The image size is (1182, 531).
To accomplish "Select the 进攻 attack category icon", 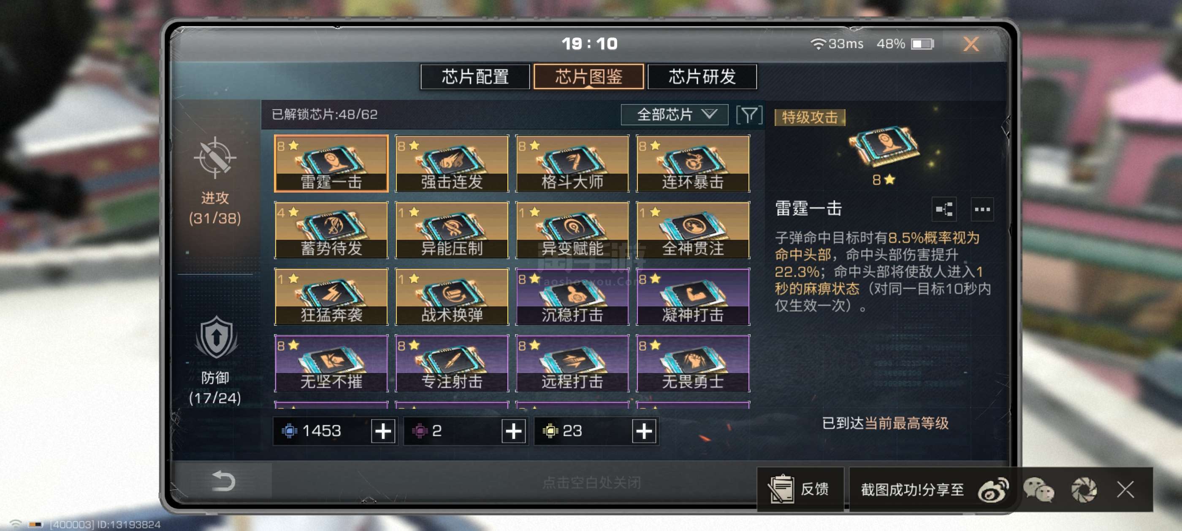I will [215, 158].
